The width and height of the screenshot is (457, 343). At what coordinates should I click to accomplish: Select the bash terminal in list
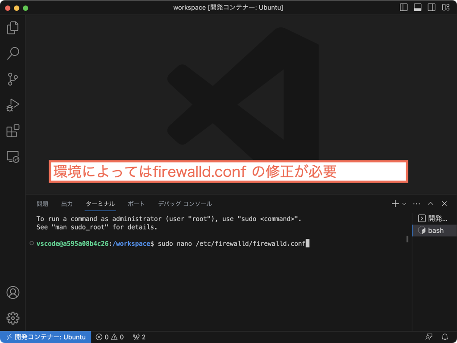coord(435,230)
